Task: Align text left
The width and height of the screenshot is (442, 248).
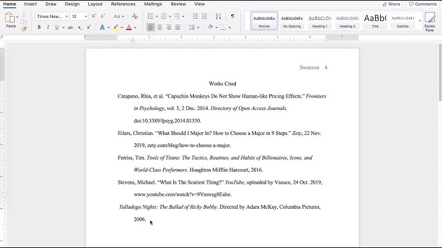Action: click(151, 27)
